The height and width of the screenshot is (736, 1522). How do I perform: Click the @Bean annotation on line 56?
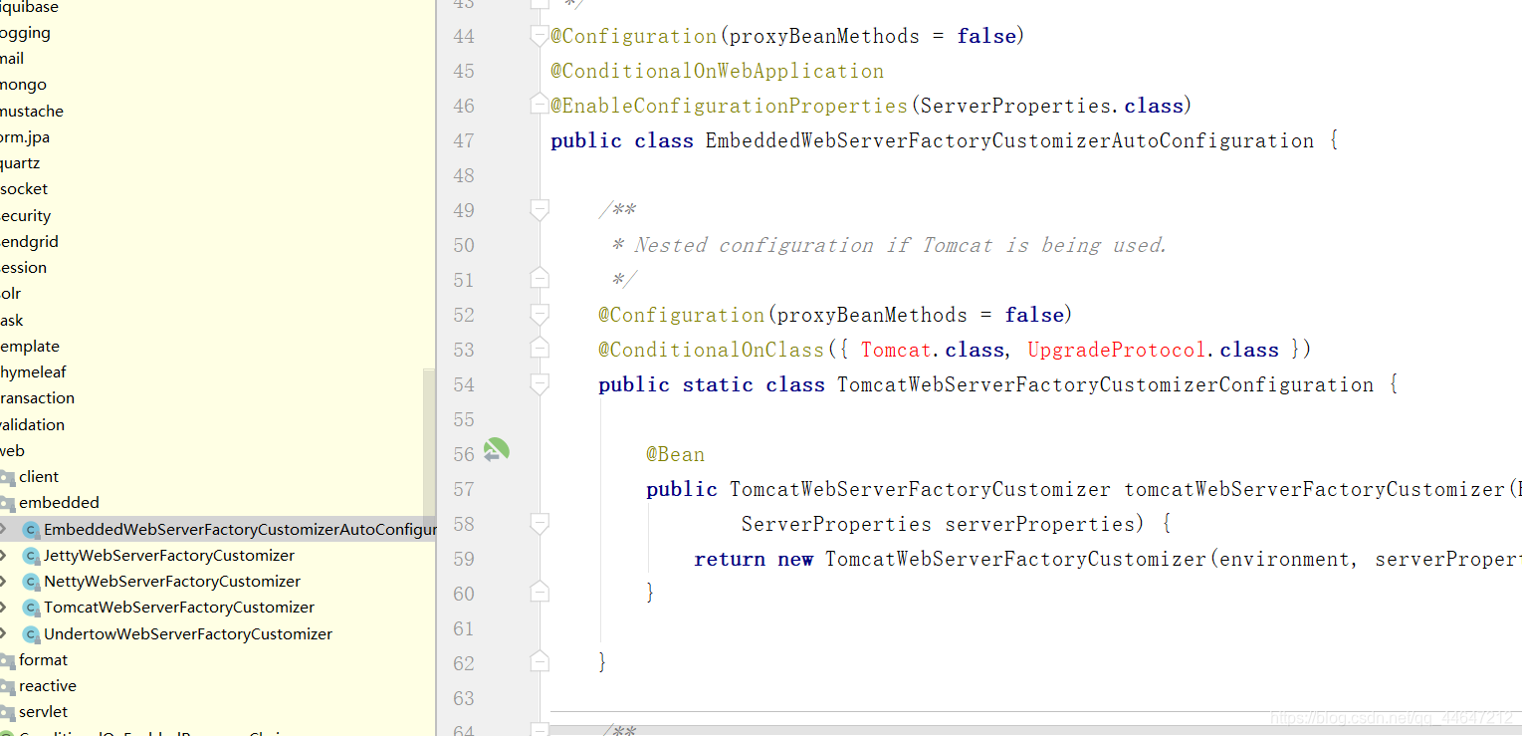tap(675, 455)
